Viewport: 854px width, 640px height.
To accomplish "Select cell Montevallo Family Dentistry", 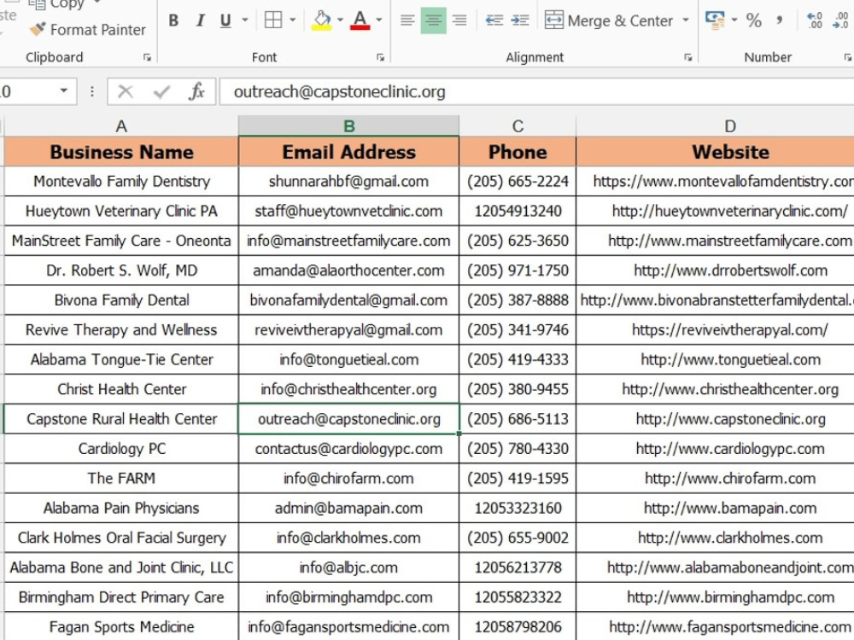I will tap(121, 181).
